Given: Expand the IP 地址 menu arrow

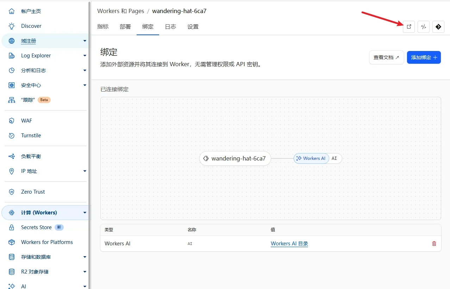Looking at the screenshot, I should [x=85, y=171].
